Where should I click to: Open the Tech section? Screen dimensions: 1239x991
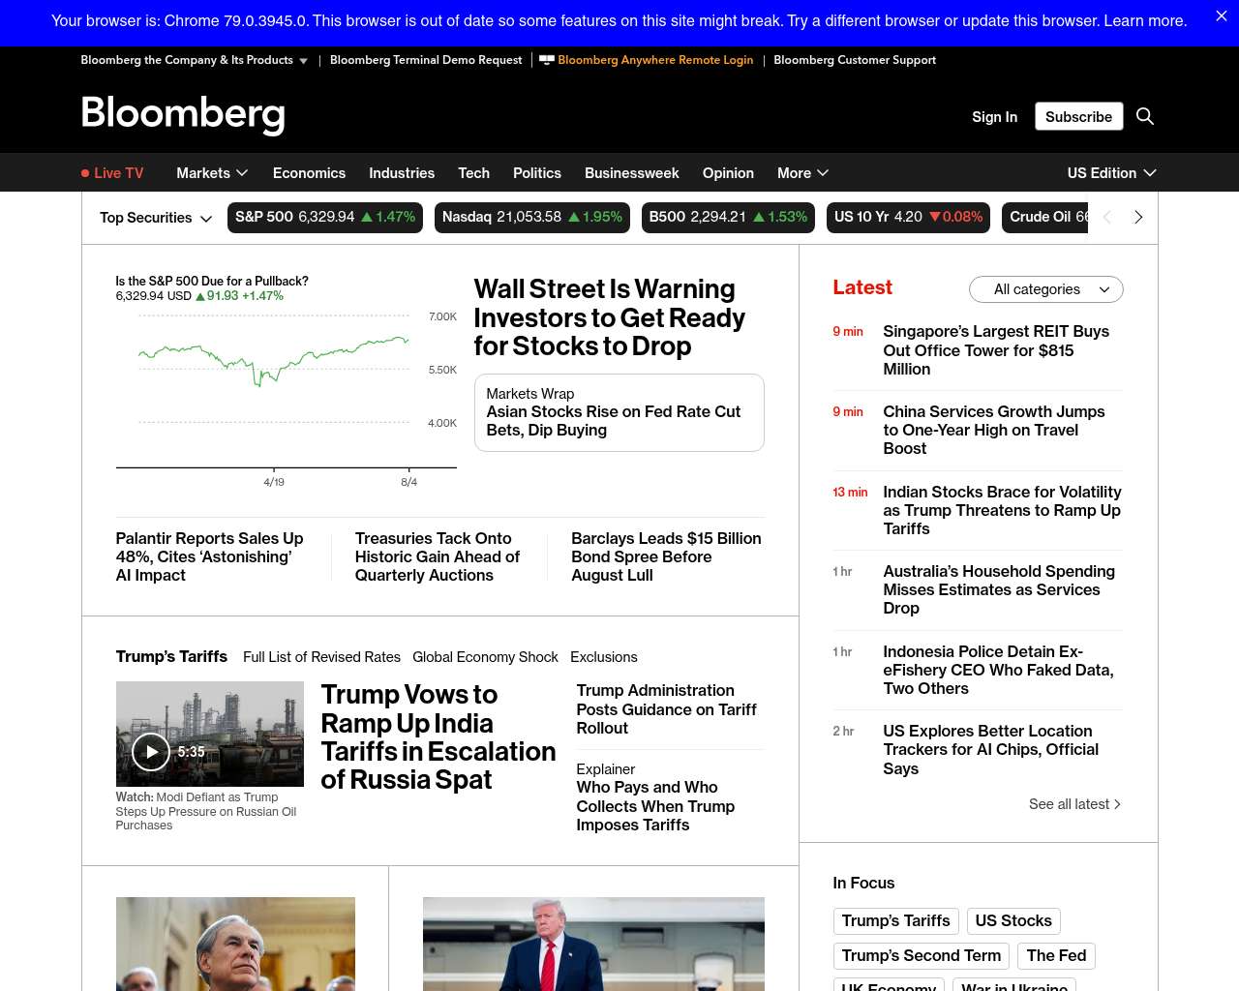[473, 173]
